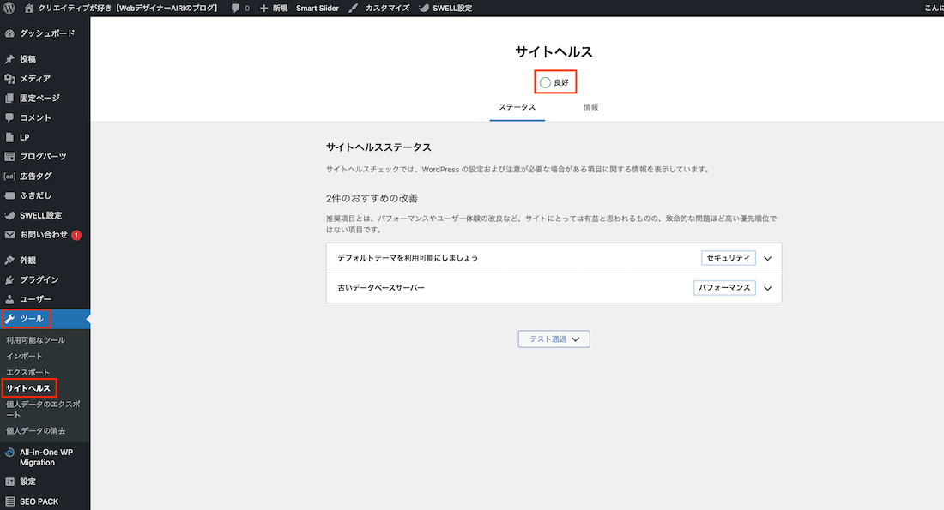Open 個人データのエクスポート submenu link

(x=43, y=410)
